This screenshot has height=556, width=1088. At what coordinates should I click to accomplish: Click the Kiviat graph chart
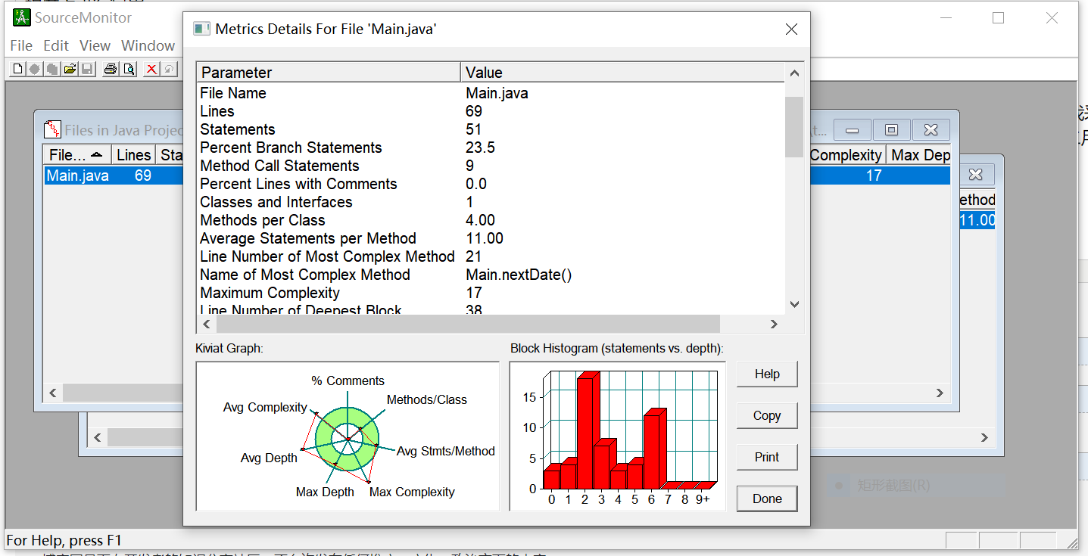[348, 436]
